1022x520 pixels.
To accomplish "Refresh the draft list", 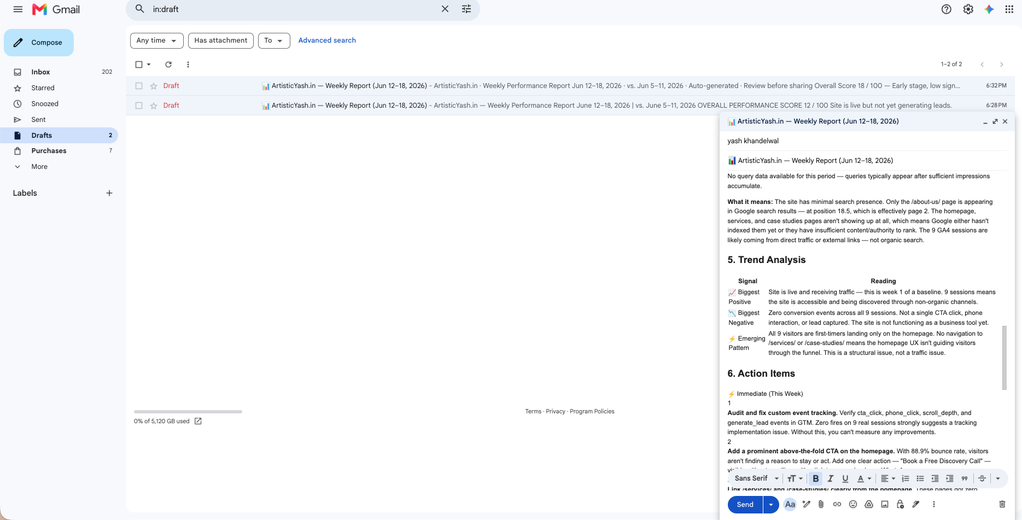I will (168, 65).
